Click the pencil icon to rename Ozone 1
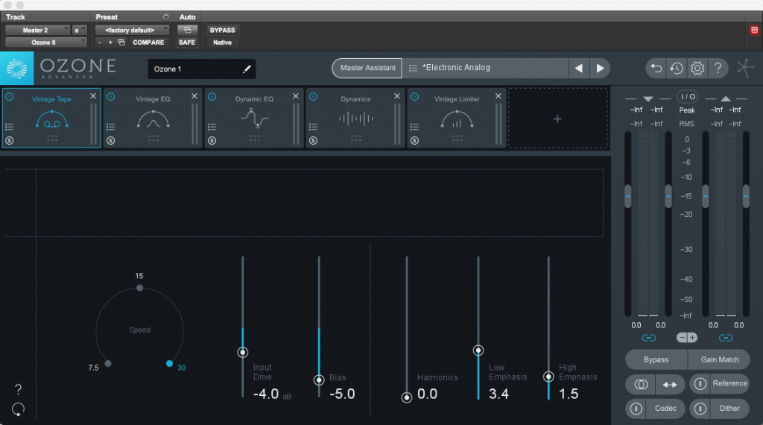This screenshot has width=763, height=425. 247,69
